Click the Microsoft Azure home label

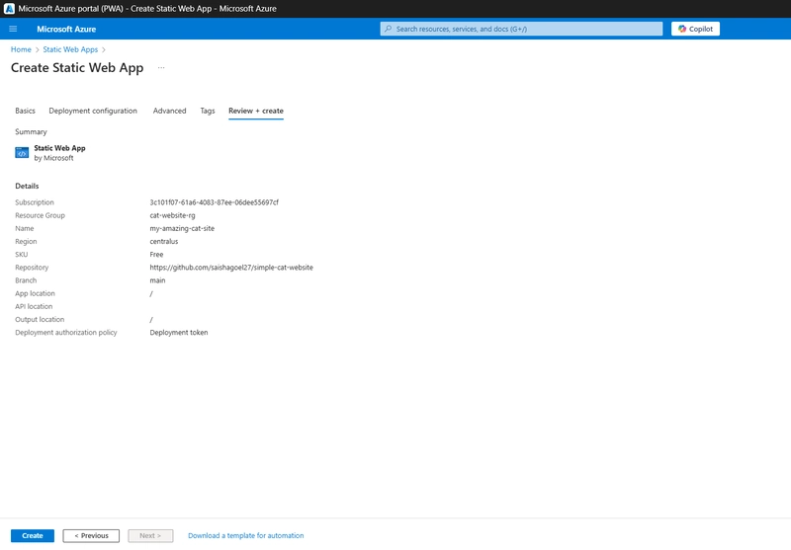coord(66,30)
